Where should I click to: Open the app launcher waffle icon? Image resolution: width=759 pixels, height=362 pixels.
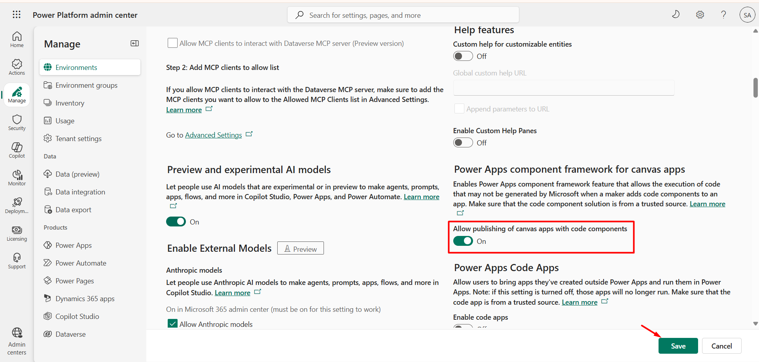click(x=17, y=15)
